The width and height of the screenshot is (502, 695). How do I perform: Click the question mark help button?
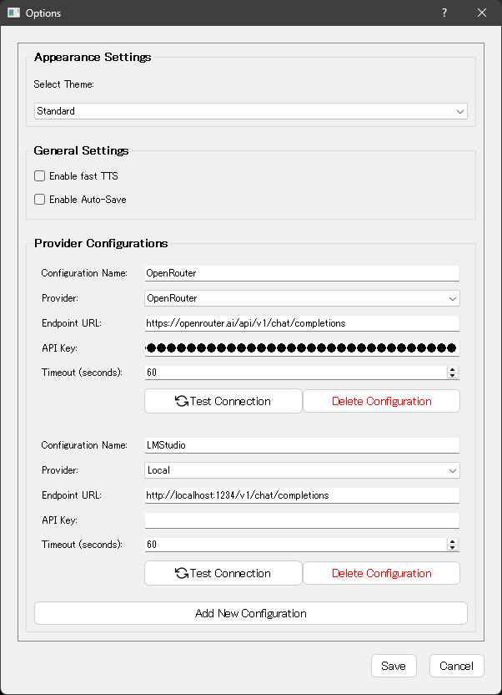[444, 13]
